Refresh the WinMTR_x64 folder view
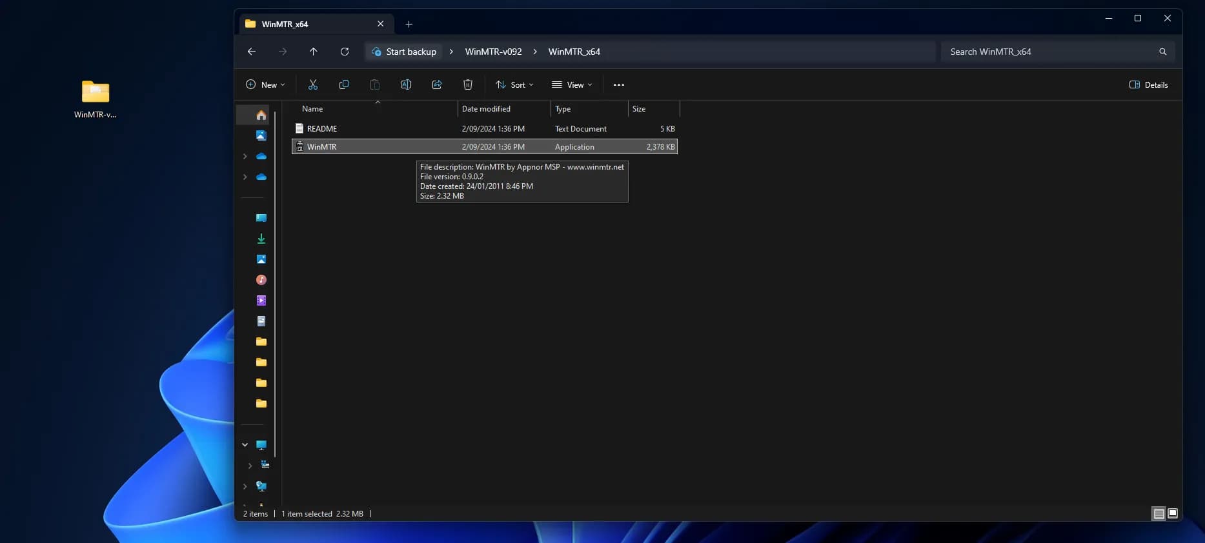The height and width of the screenshot is (543, 1205). click(345, 52)
